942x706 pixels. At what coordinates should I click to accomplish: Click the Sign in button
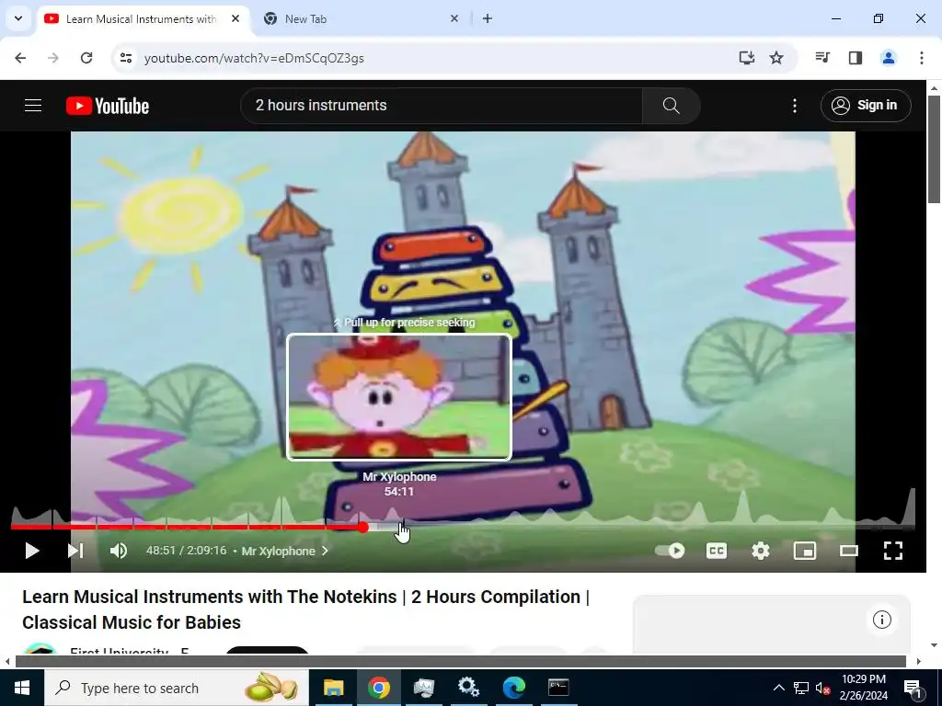point(865,106)
